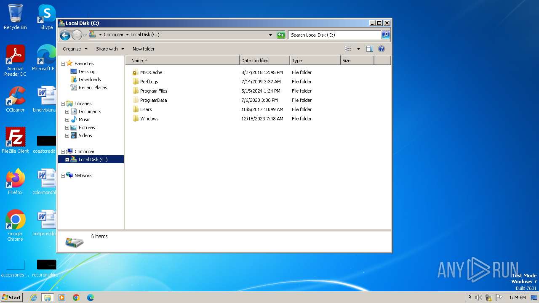This screenshot has height=303, width=539.
Task: Collapse the Computer tree node
Action: click(63, 151)
